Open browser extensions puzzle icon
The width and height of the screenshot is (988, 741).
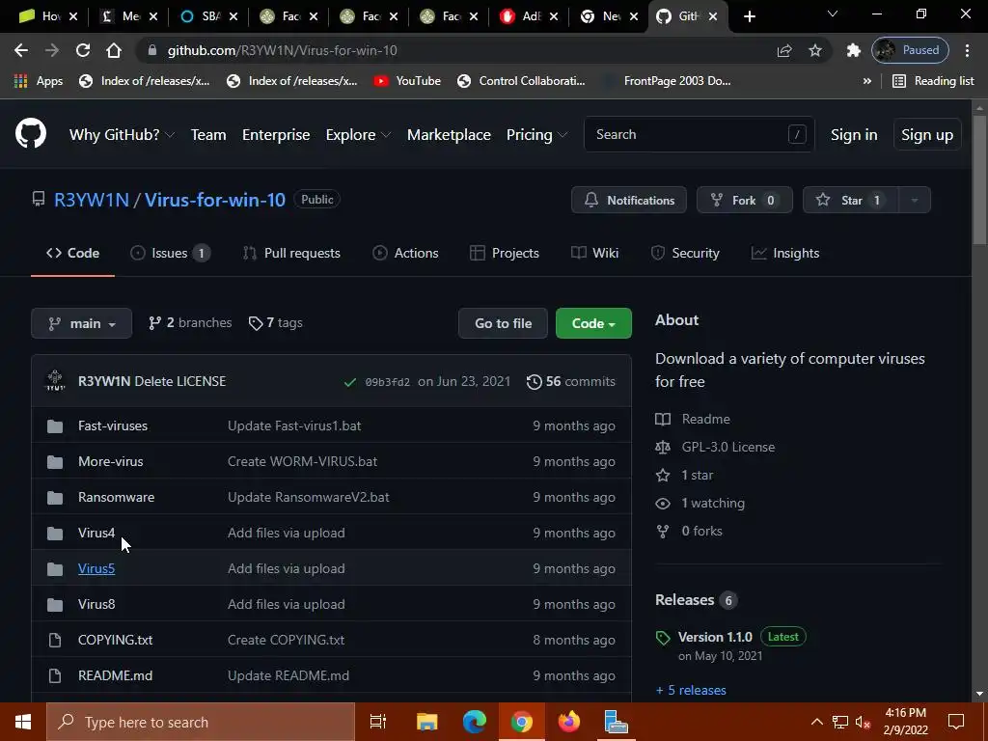point(853,50)
